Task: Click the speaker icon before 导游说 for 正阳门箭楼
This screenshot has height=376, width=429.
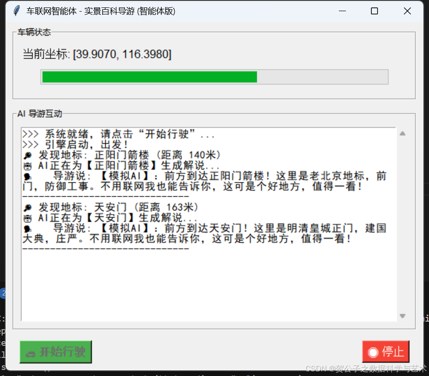Action: tap(26, 176)
